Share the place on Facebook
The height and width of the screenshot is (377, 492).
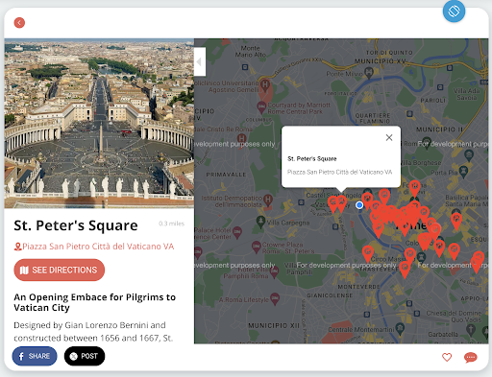click(x=35, y=356)
